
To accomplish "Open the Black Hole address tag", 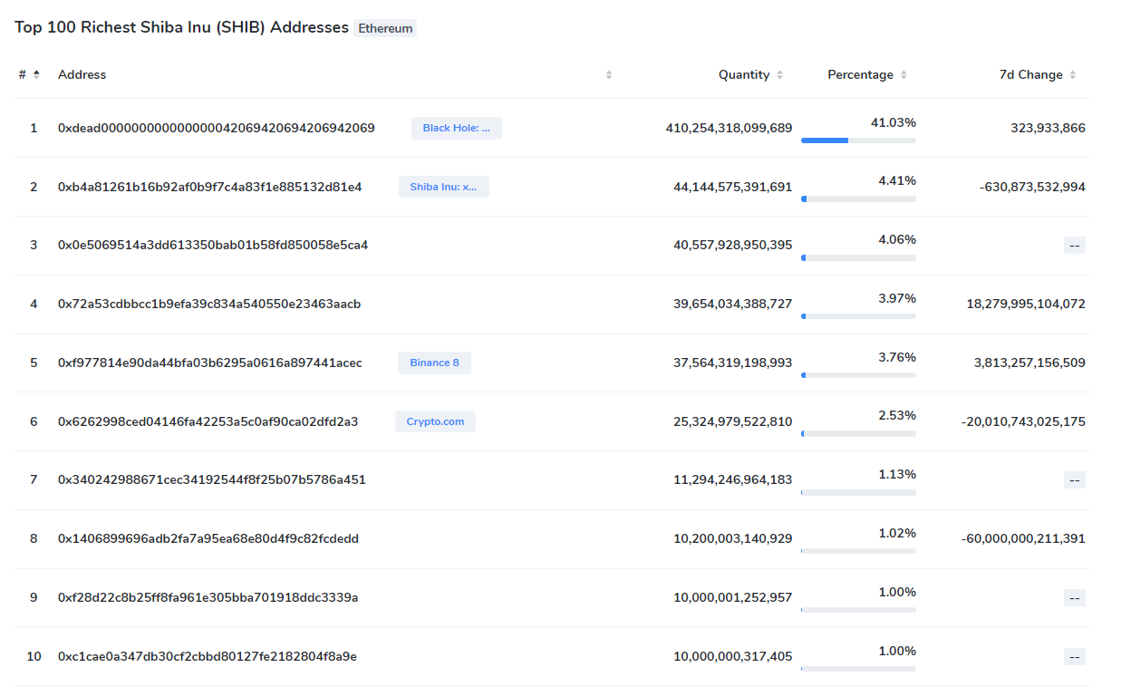I will 457,128.
